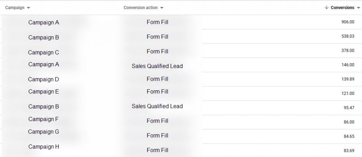This screenshot has width=362, height=157.
Task: Open the dropdown arrow right of Conversions
Action: [x=358, y=8]
